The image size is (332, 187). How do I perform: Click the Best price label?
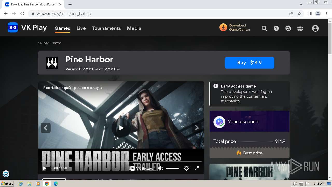253,153
